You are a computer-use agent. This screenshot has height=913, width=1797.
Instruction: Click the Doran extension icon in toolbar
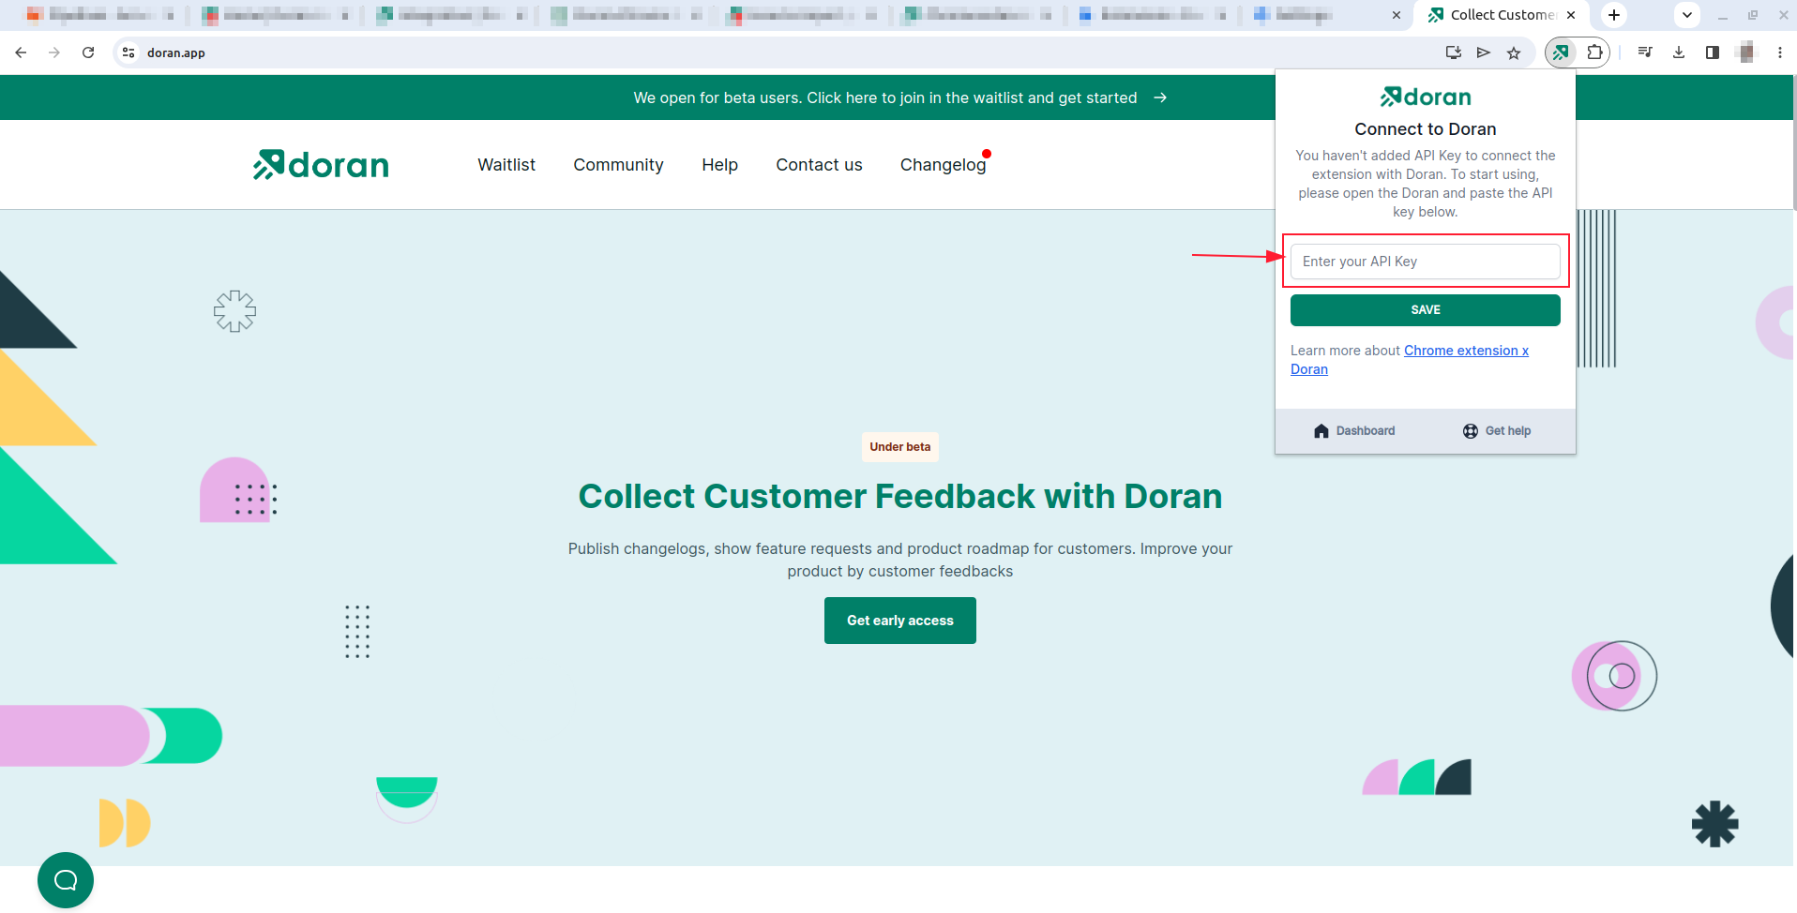tap(1561, 52)
